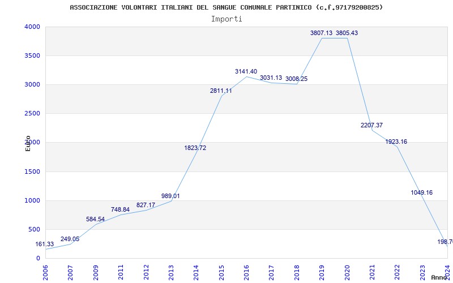This screenshot has height=283, width=453.
Task: Click the data label 3031.13
Action: click(x=271, y=78)
